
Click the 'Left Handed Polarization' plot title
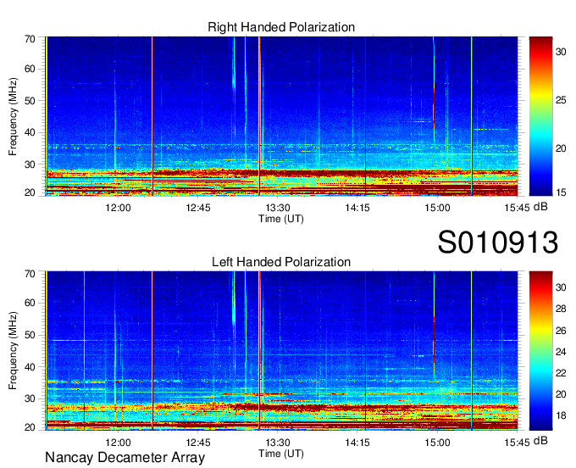click(281, 262)
